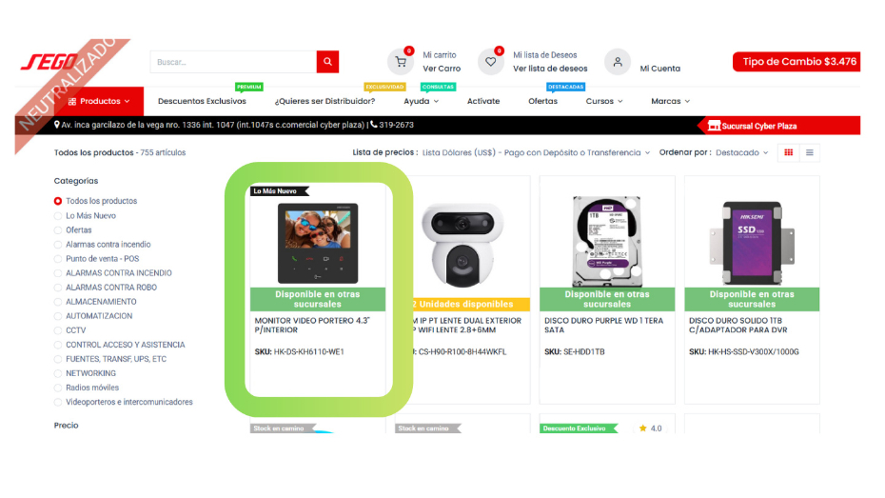The height and width of the screenshot is (498, 885).
Task: Click the 'Tipo de Cambio' button
Action: [796, 62]
